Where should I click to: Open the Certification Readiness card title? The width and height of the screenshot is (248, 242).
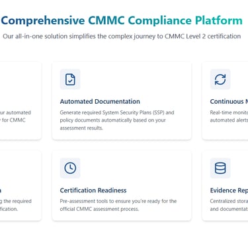(x=93, y=190)
